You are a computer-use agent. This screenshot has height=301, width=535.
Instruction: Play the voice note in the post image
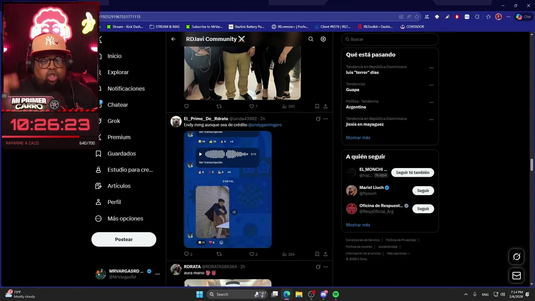click(x=200, y=154)
